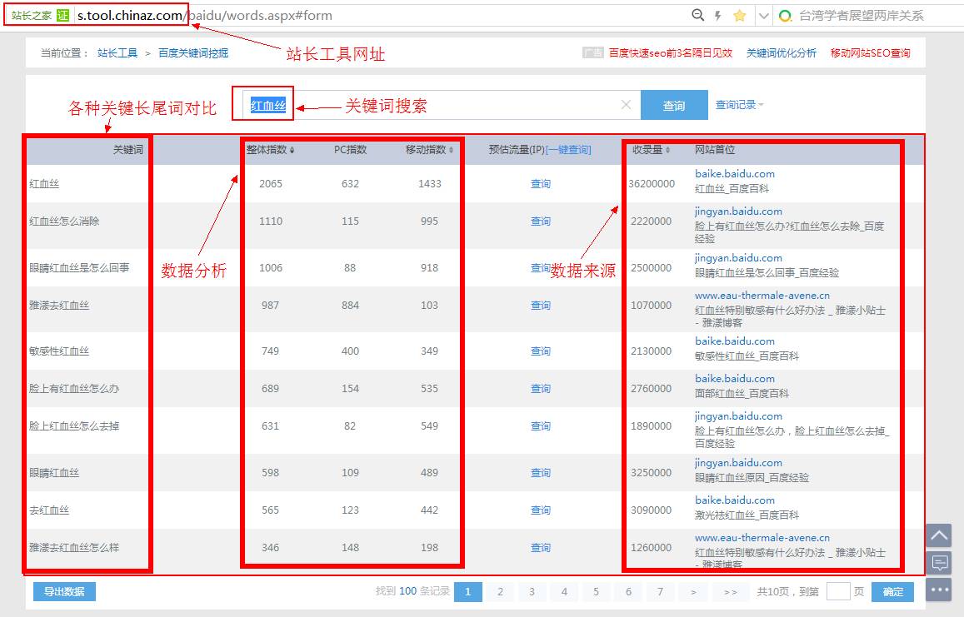Screen dimensions: 964x617
Task: Open the 百度关键词挖掘 breadcrumb item
Action: [x=192, y=52]
